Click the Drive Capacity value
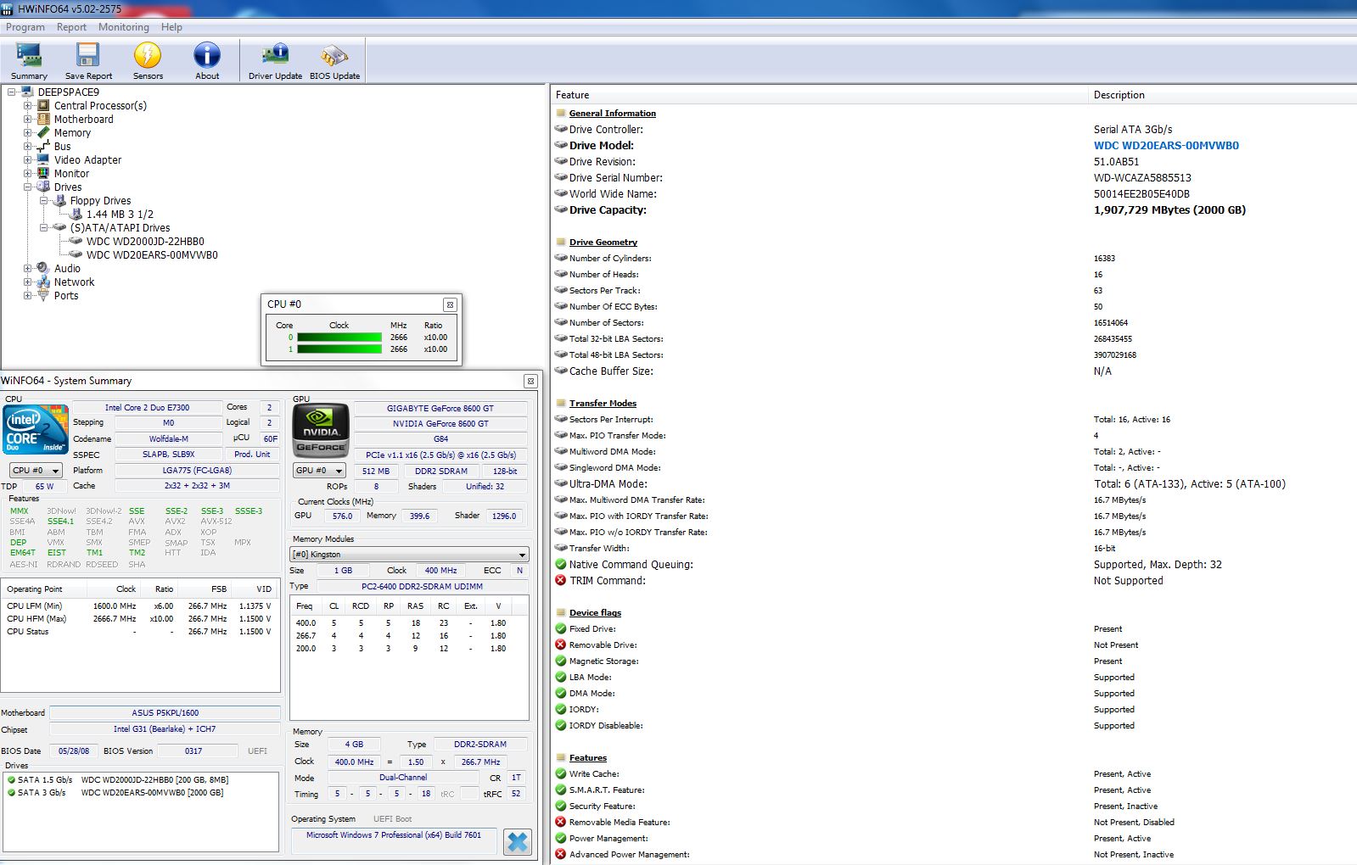The height and width of the screenshot is (865, 1357). coord(1169,210)
